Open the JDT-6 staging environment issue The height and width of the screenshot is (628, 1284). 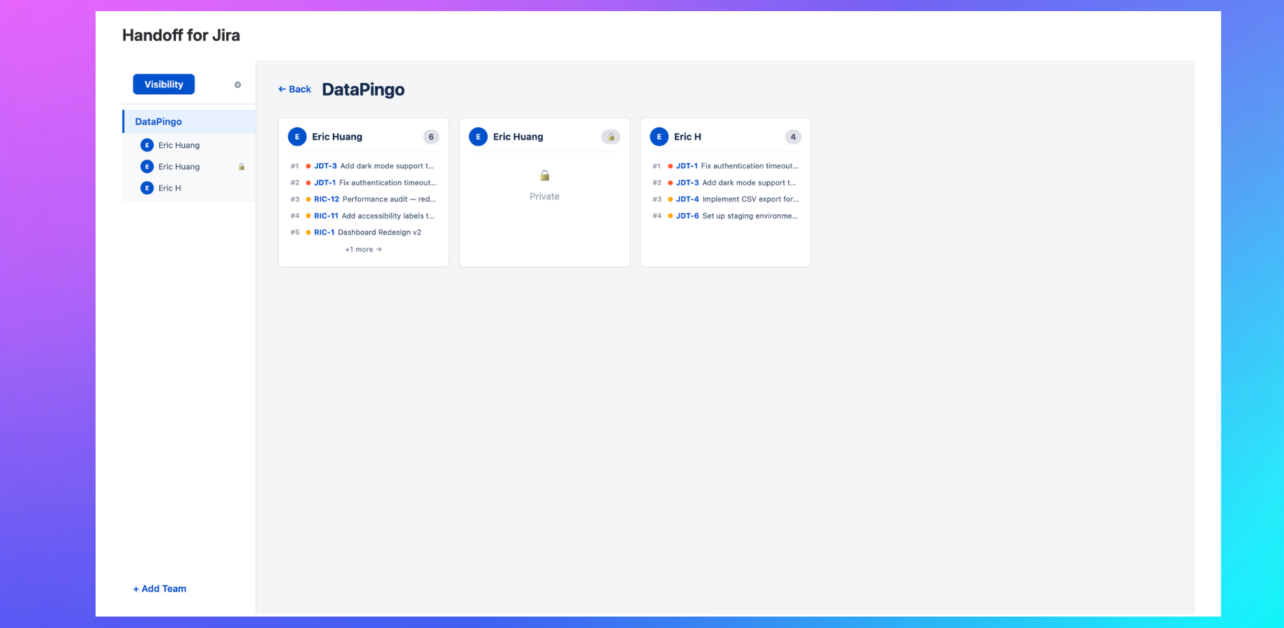click(726, 216)
